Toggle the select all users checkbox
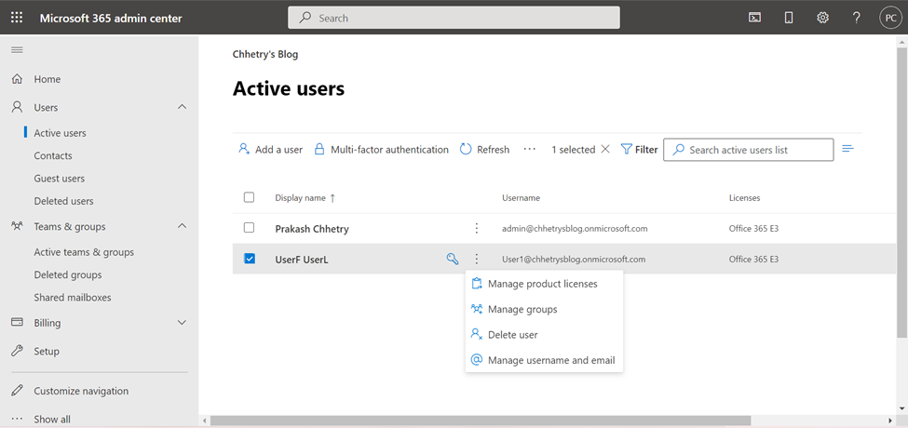The width and height of the screenshot is (908, 428). click(249, 197)
